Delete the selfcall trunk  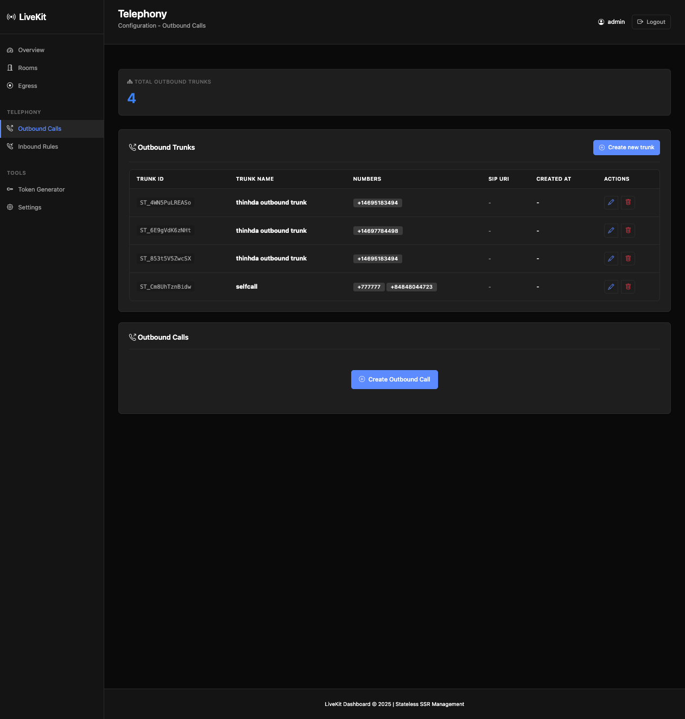[628, 287]
